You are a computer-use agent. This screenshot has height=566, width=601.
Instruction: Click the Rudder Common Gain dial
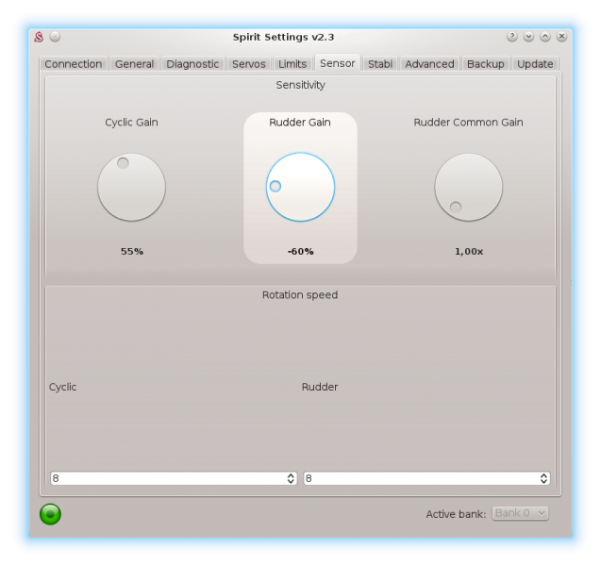pyautogui.click(x=468, y=187)
